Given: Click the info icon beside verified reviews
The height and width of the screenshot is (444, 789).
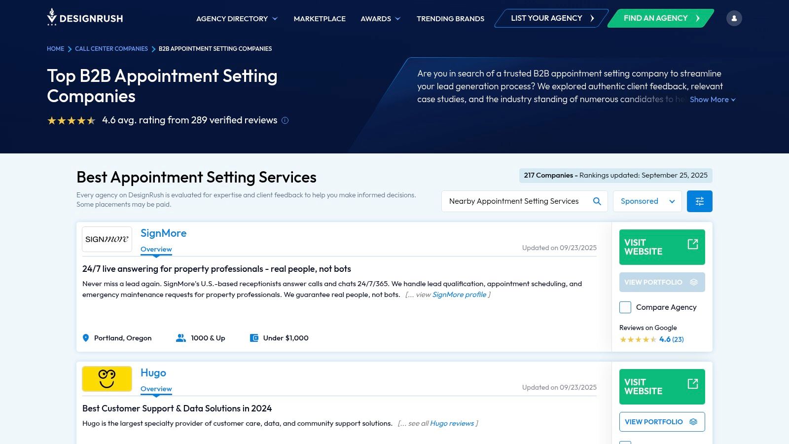Looking at the screenshot, I should click(285, 120).
